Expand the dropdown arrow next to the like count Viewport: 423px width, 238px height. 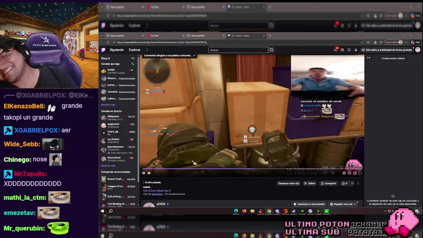352,183
